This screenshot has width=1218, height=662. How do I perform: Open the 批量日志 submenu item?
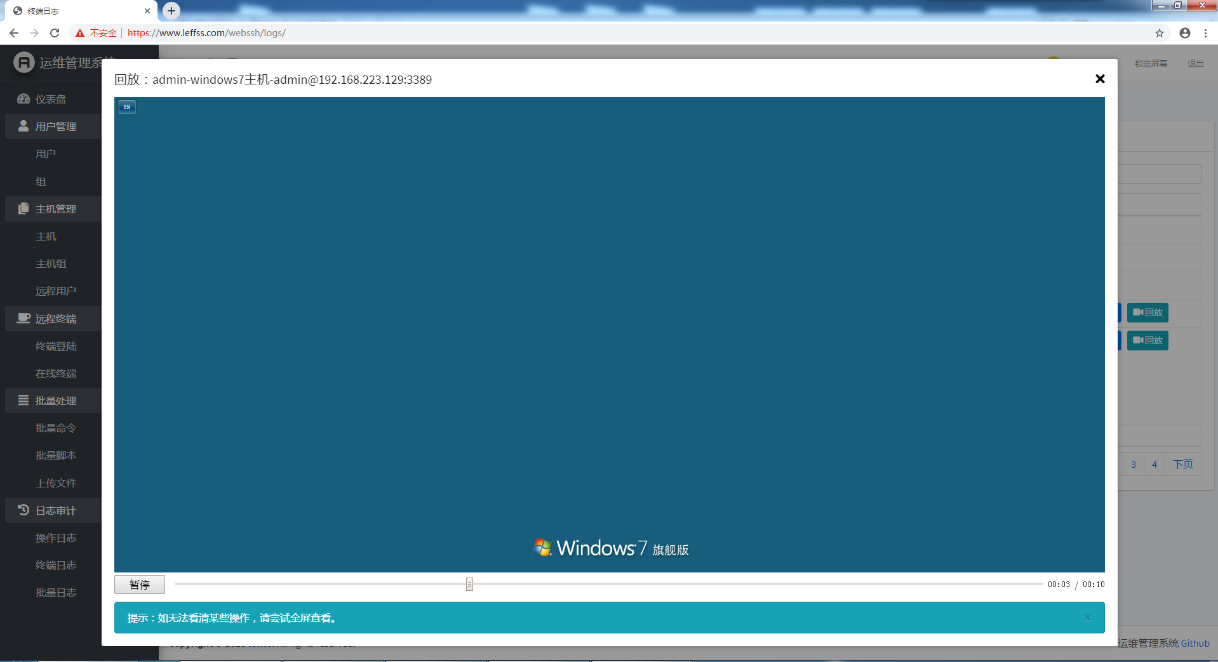point(56,592)
